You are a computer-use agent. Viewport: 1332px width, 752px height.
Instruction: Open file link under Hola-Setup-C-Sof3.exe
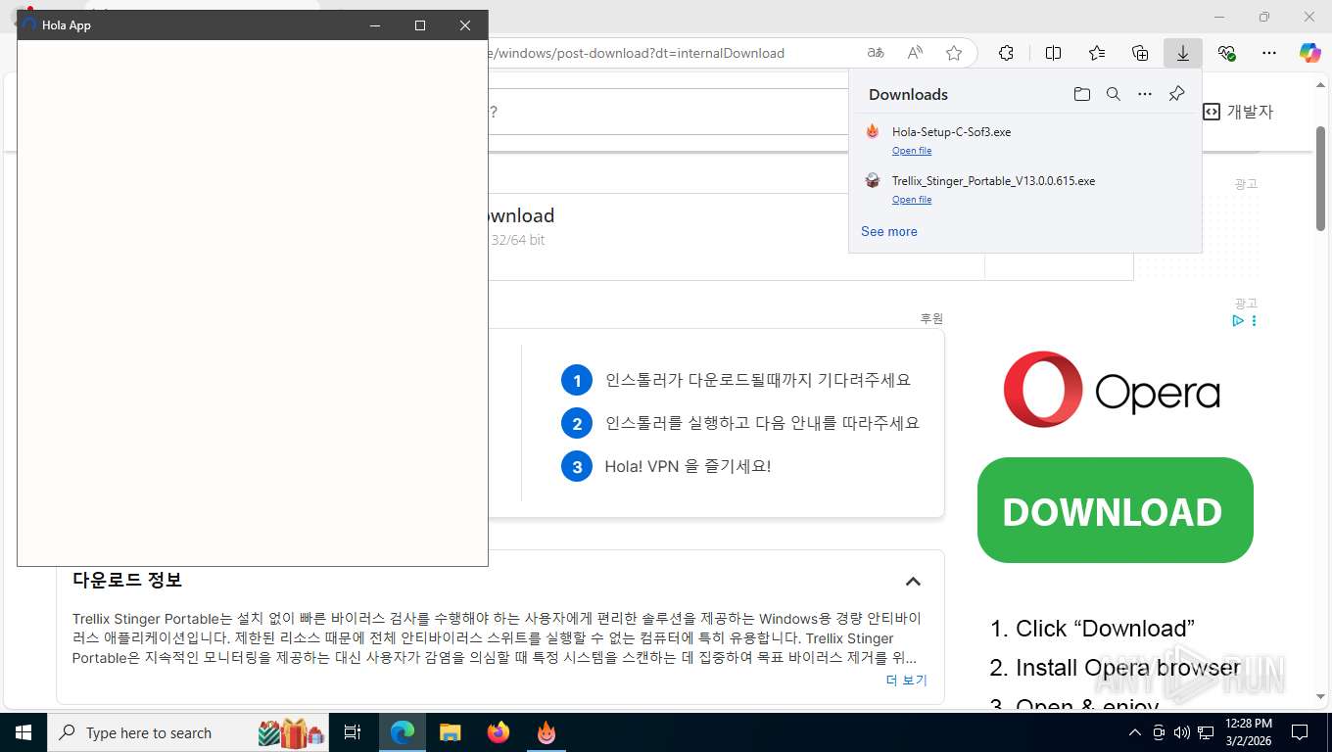(912, 151)
